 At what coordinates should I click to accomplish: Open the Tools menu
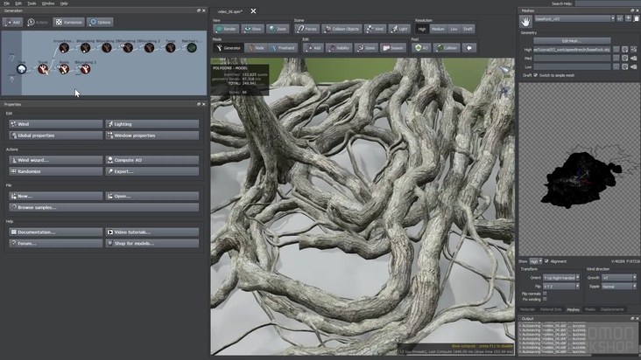click(x=32, y=3)
